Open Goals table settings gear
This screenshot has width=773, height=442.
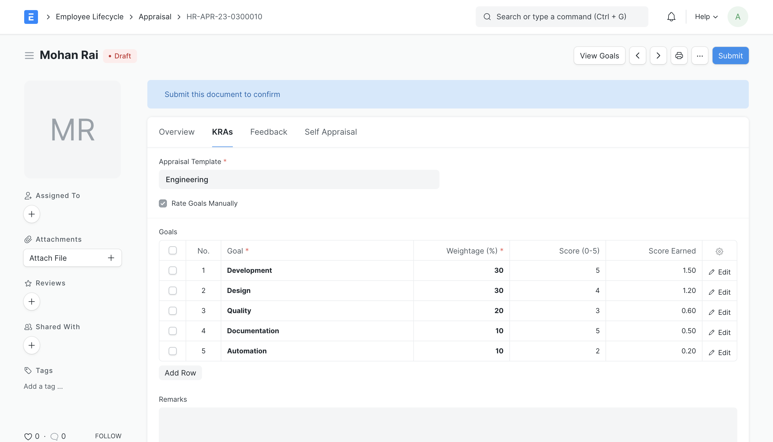(719, 251)
